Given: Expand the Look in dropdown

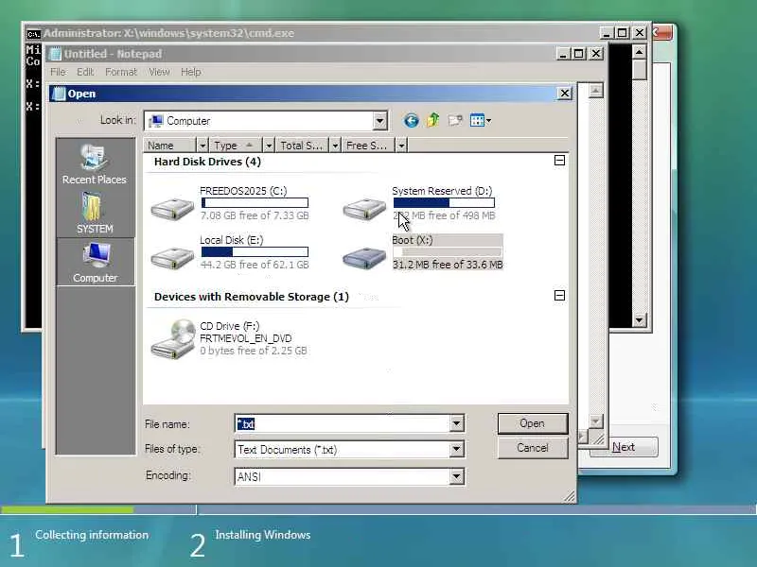Looking at the screenshot, I should tap(380, 121).
